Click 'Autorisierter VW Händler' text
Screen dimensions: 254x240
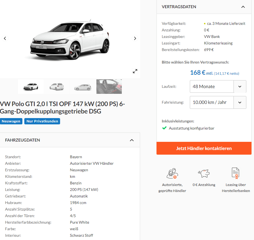click(92, 164)
